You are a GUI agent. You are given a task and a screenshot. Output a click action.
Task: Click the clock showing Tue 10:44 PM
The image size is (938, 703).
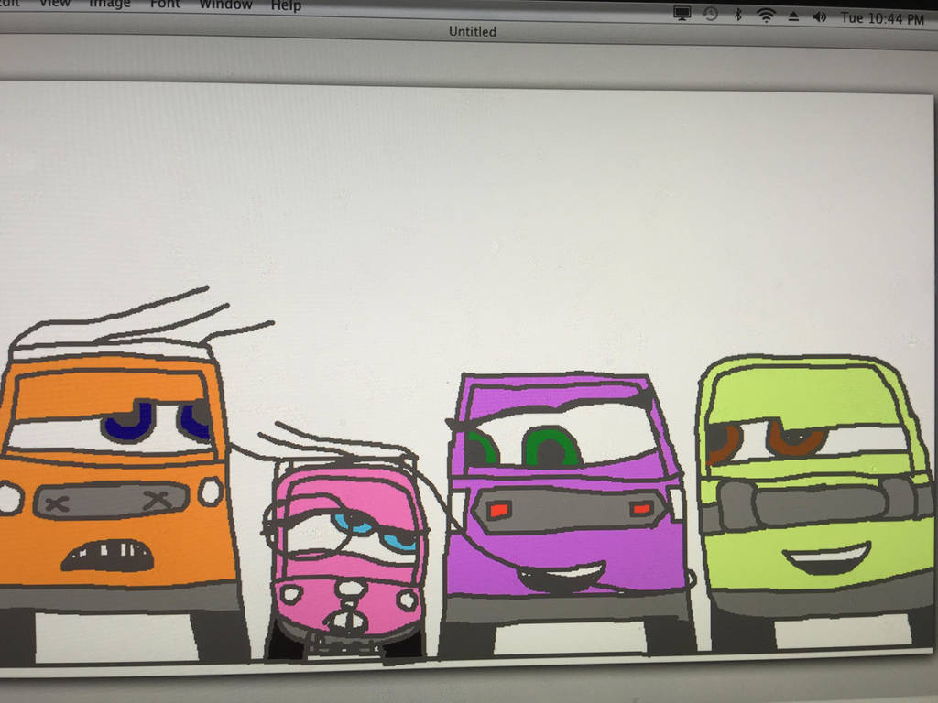click(x=882, y=19)
